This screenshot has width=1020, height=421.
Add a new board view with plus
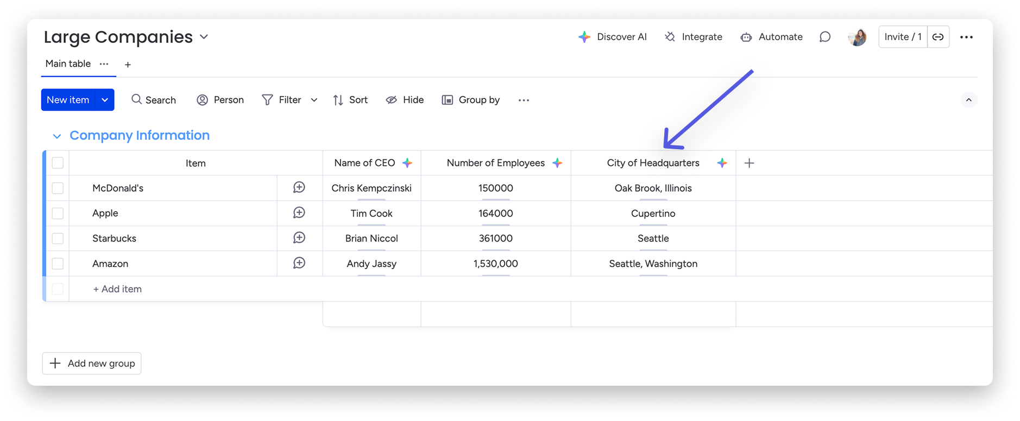tap(128, 65)
